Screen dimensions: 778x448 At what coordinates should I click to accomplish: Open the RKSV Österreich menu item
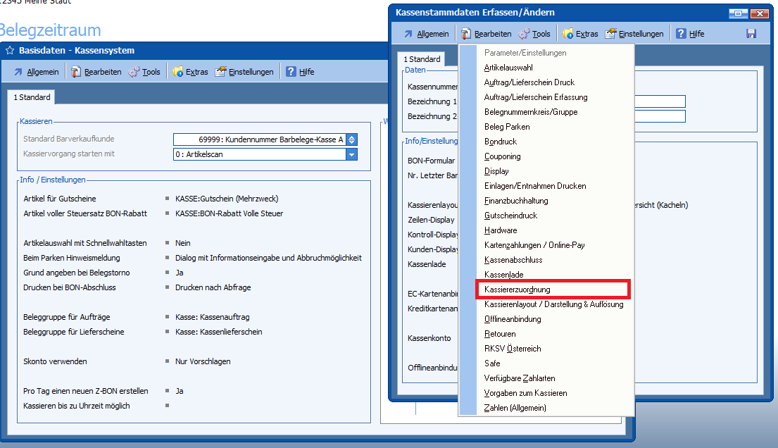(513, 349)
